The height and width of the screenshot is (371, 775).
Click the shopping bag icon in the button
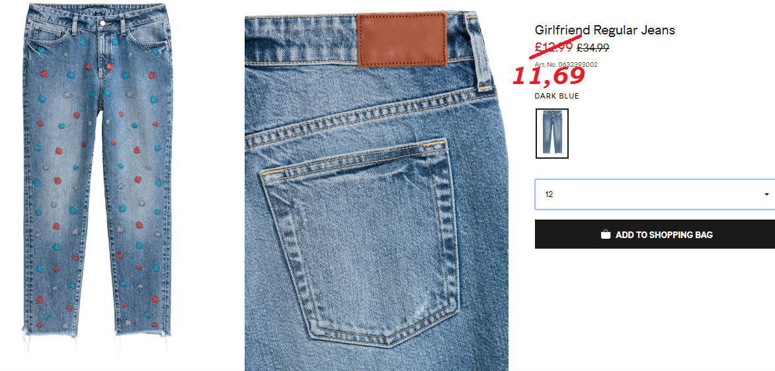pyautogui.click(x=606, y=235)
